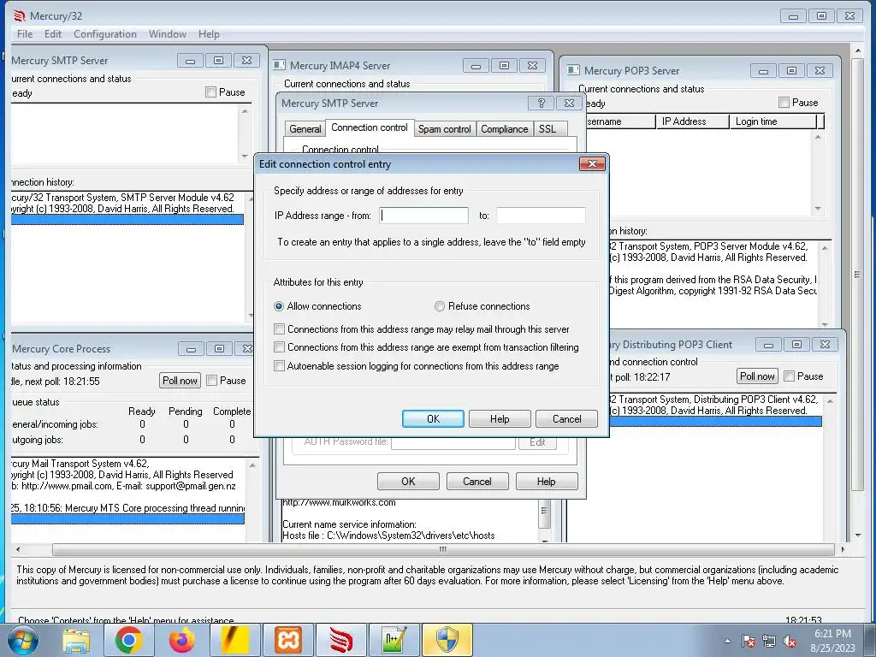Viewport: 876px width, 657px height.
Task: Close the Edit connection control entry dialog
Action: click(x=592, y=163)
